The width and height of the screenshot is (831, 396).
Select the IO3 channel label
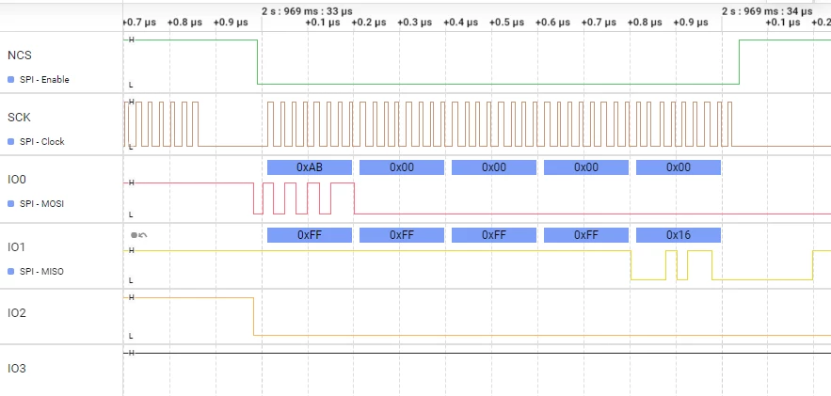click(16, 368)
